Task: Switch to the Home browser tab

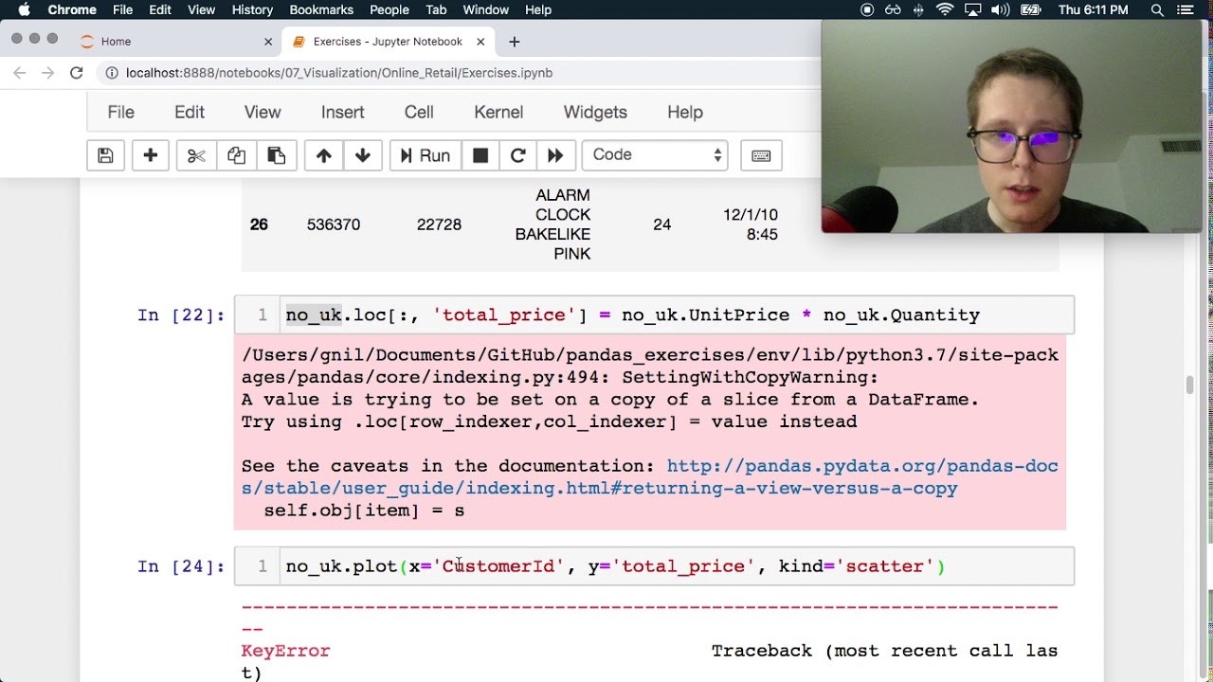Action: (x=175, y=42)
